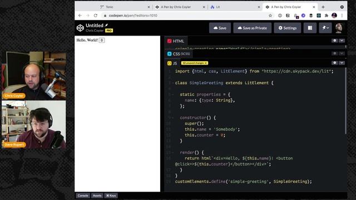Click the skypack import URL string
The width and height of the screenshot is (356, 200).
pyautogui.click(x=296, y=71)
